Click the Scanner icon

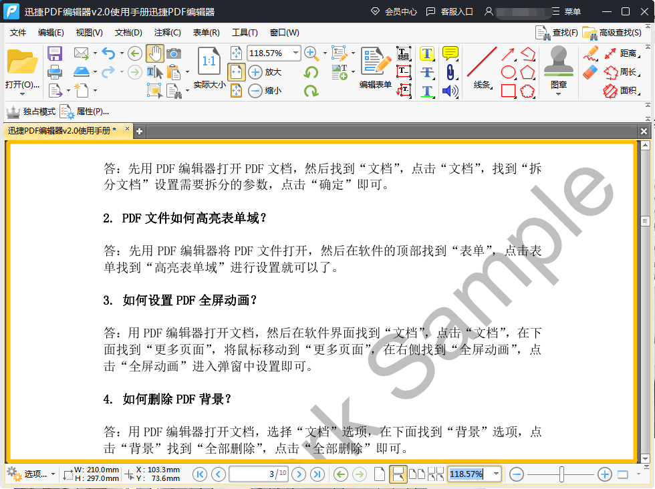click(x=82, y=72)
